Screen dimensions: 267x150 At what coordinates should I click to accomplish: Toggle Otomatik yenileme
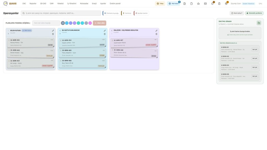pos(254,13)
